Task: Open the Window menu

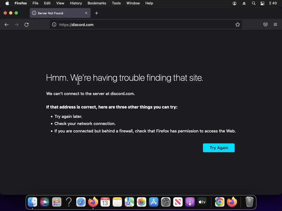Action: tap(133, 3)
